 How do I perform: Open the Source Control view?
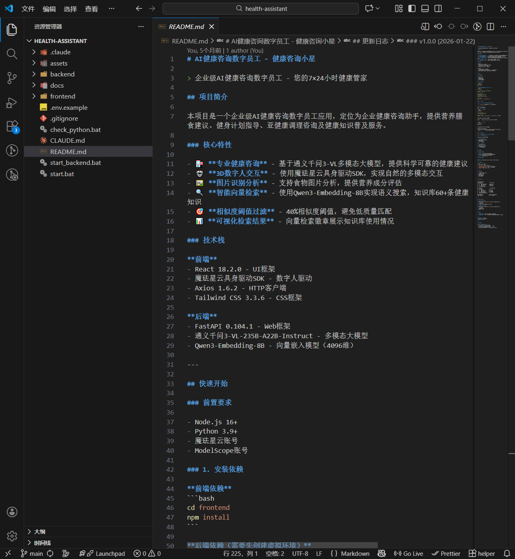coord(12,78)
